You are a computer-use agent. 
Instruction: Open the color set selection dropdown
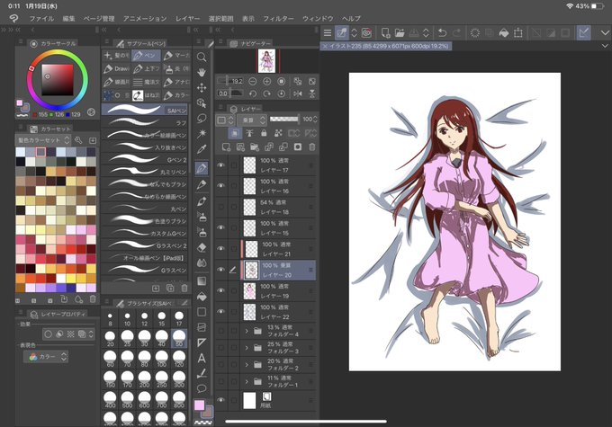point(43,140)
